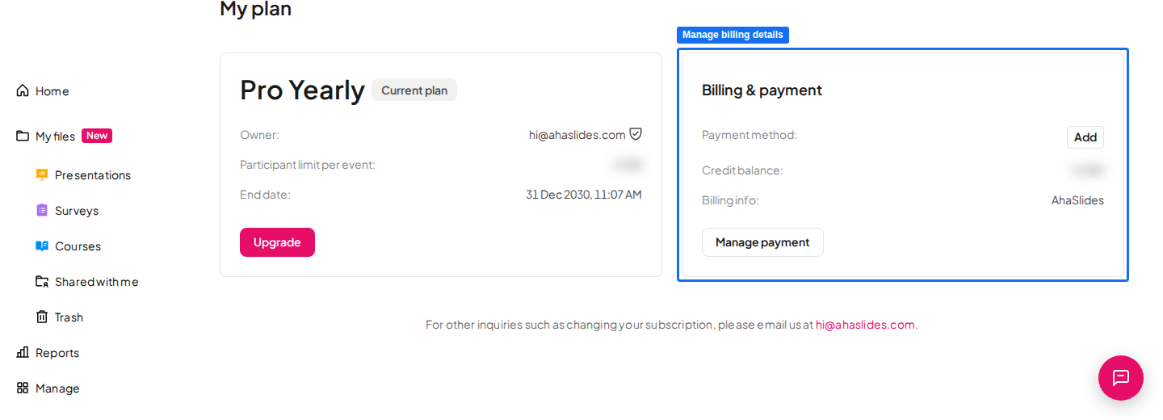The width and height of the screenshot is (1163, 420).
Task: Click the Trash bin icon
Action: pyautogui.click(x=42, y=317)
